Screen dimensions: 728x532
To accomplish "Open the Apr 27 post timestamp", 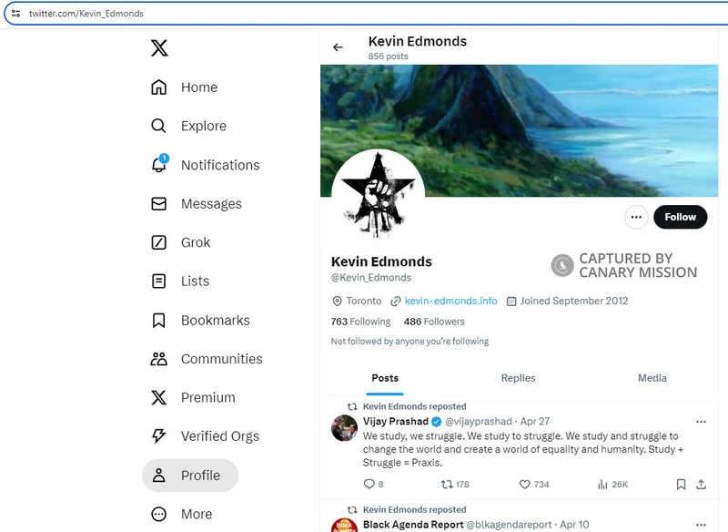I will click(x=535, y=422).
